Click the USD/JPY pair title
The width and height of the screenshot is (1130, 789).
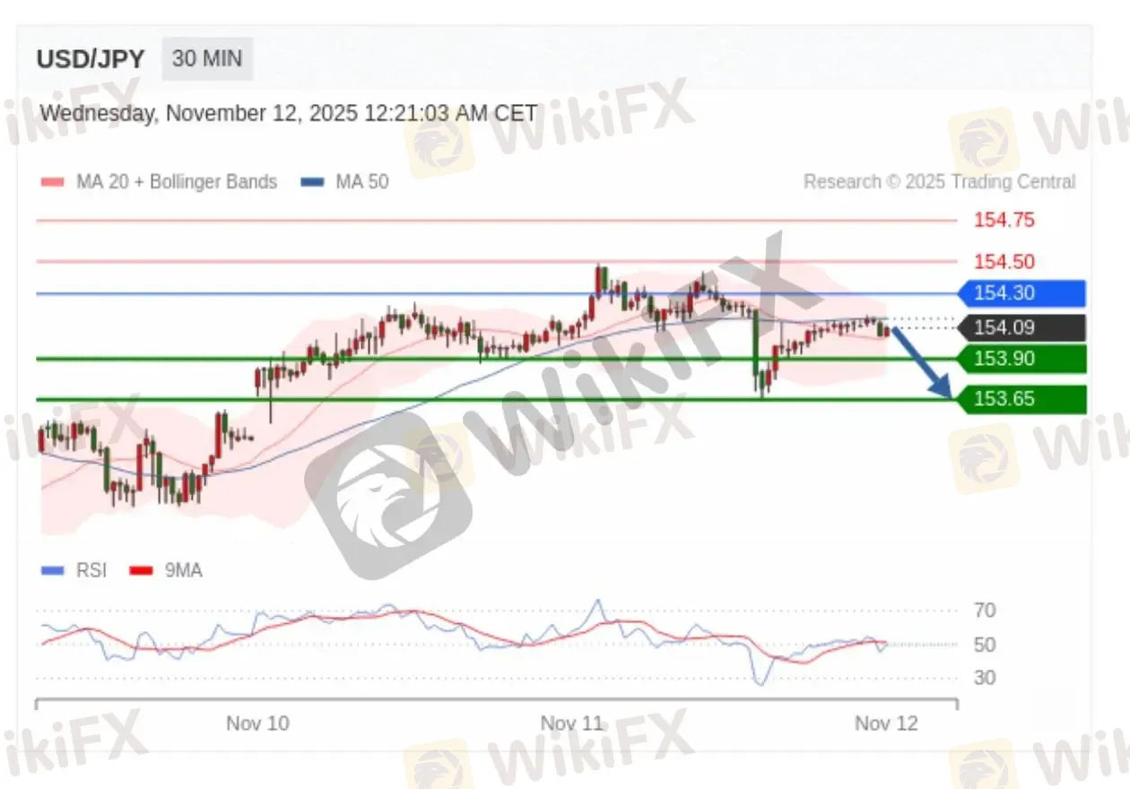pos(90,59)
